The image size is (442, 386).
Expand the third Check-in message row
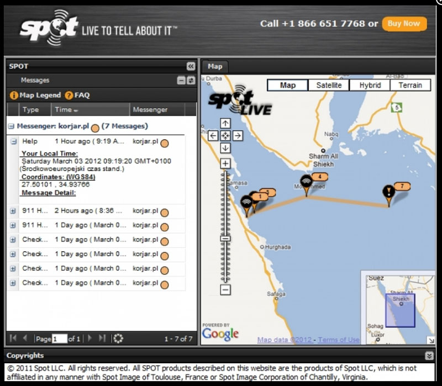click(13, 268)
